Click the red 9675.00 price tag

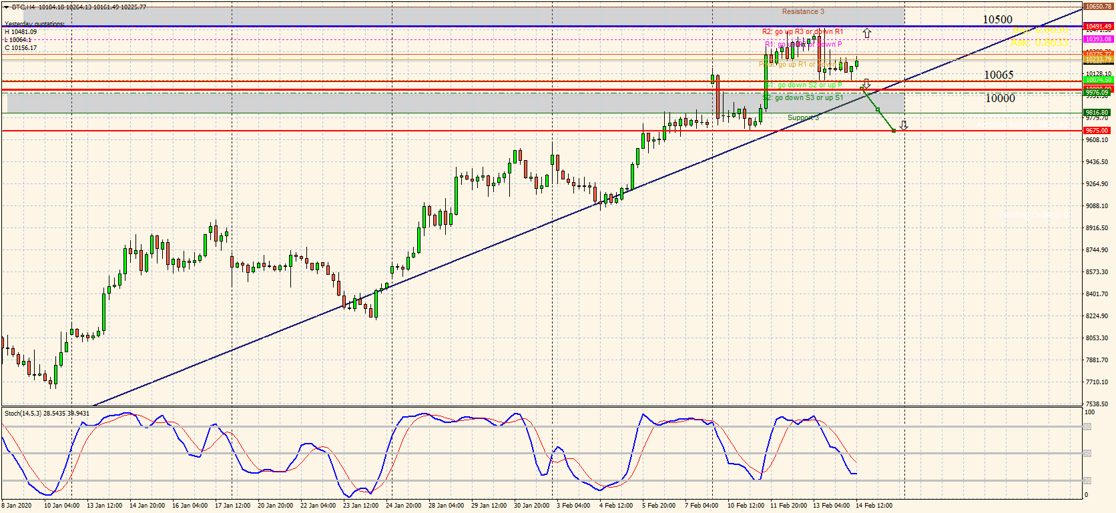pyautogui.click(x=1097, y=131)
